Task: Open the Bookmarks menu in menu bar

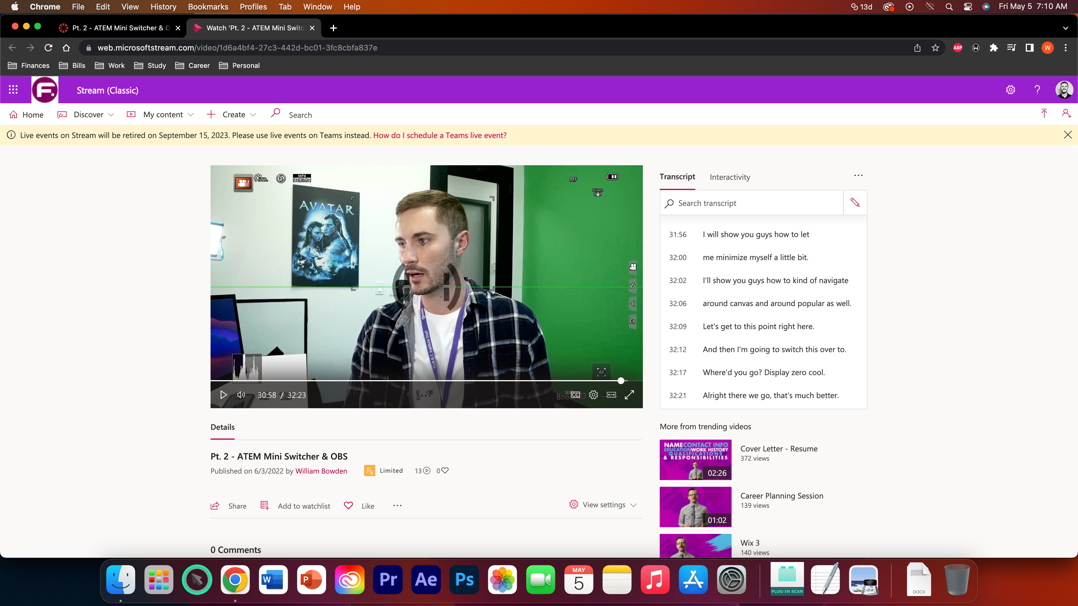Action: [208, 7]
